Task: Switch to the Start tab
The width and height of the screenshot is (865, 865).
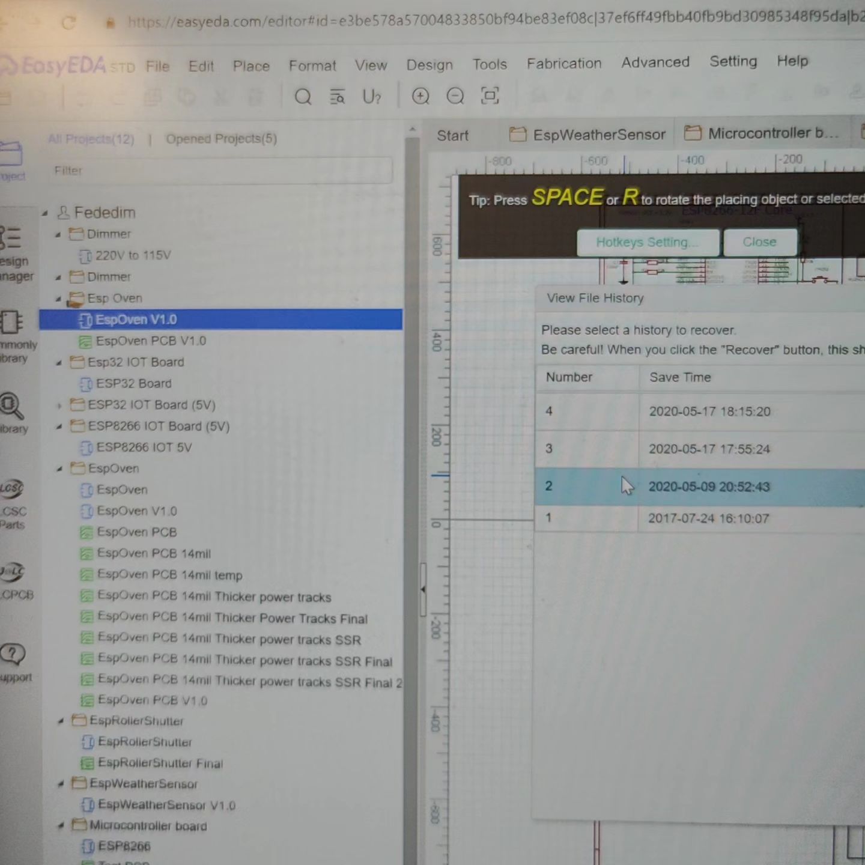Action: (x=452, y=136)
